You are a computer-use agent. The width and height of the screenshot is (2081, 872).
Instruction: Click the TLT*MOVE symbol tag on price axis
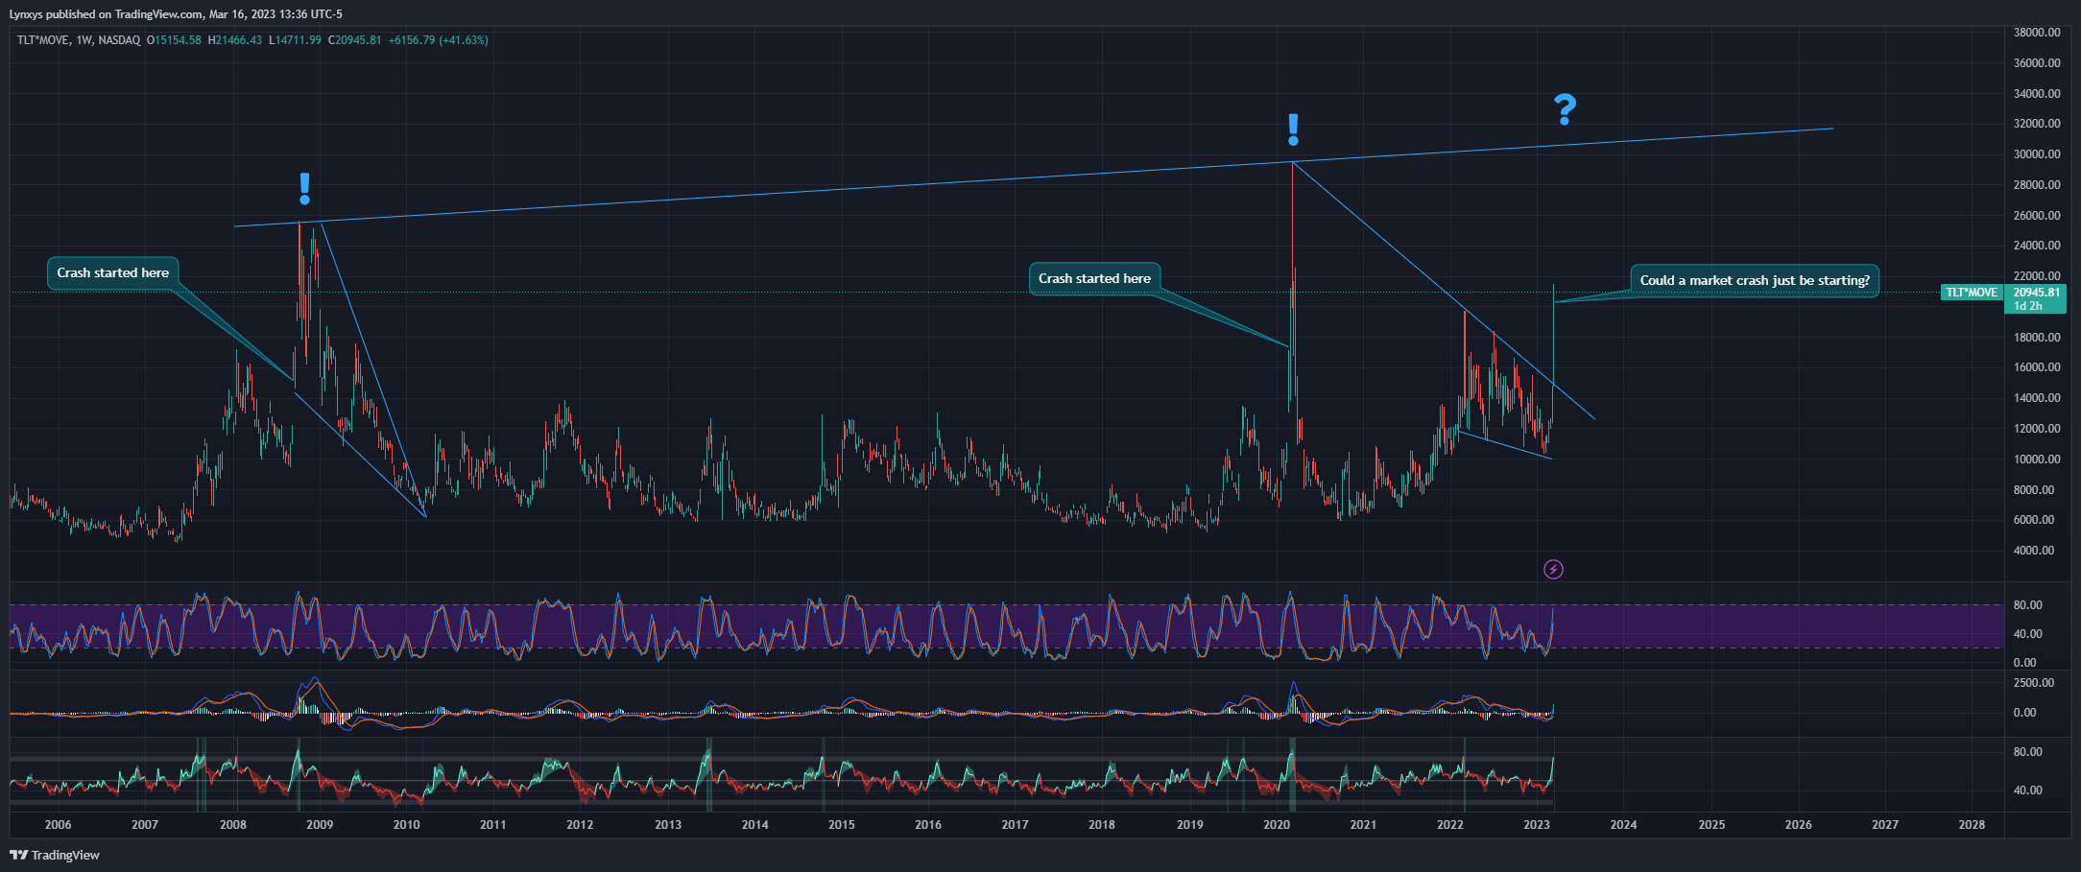(x=1972, y=293)
